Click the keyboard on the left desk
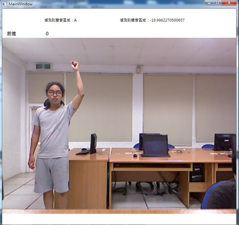 tap(83, 152)
